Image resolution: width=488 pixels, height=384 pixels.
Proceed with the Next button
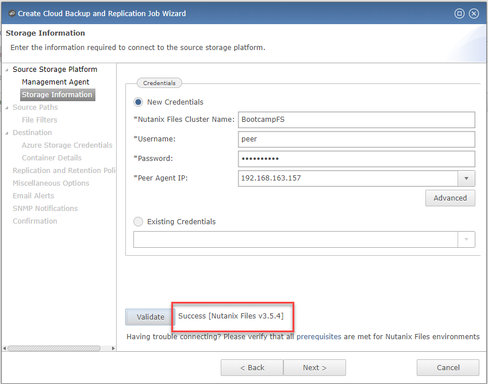pos(314,367)
